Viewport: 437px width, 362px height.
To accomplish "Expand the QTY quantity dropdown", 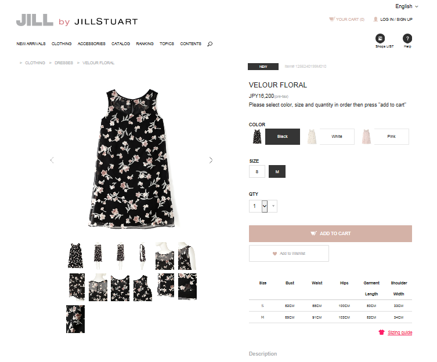I will click(x=264, y=206).
